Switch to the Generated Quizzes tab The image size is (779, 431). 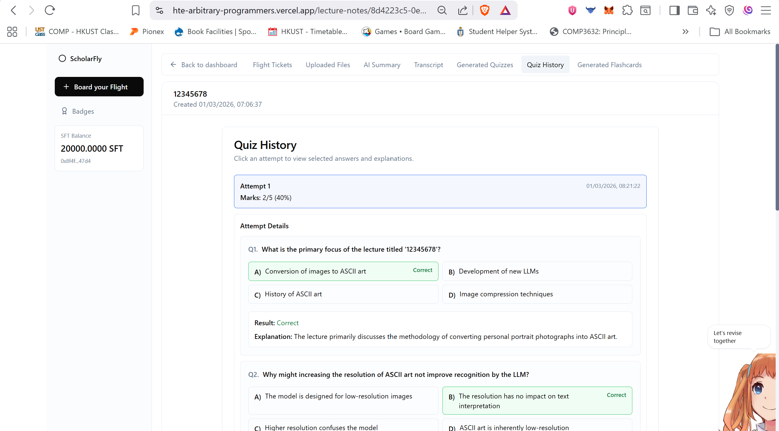pyautogui.click(x=484, y=65)
